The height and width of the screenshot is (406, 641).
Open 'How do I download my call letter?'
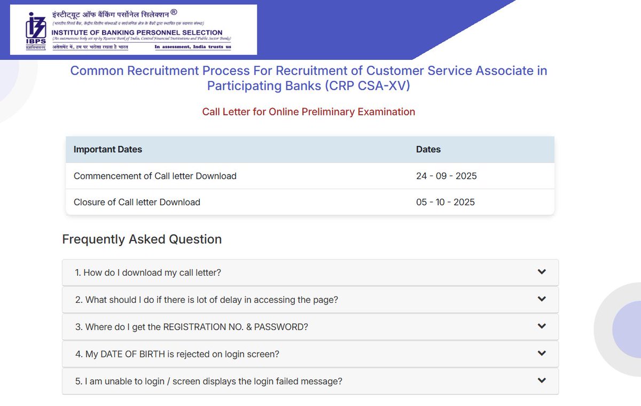click(x=150, y=272)
